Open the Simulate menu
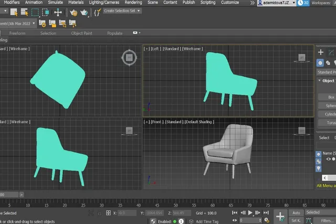 tap(55, 2)
